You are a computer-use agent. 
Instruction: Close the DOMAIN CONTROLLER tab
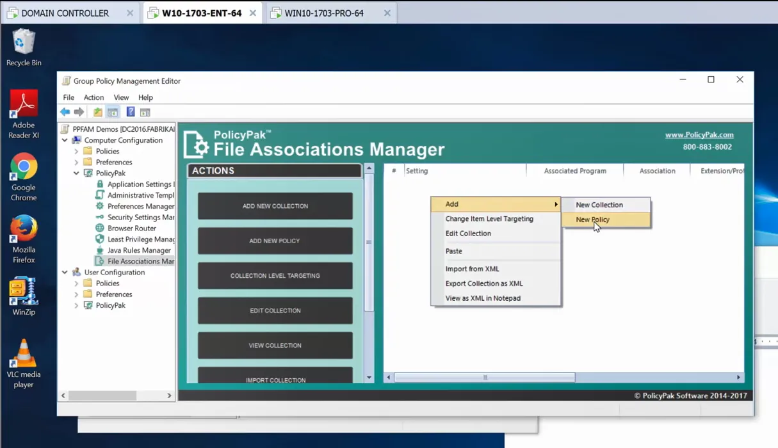click(130, 13)
